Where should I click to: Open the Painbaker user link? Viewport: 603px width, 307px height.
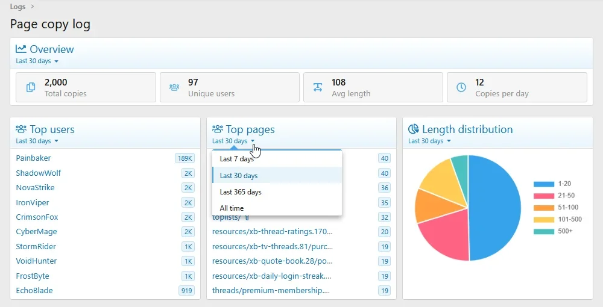[x=33, y=158]
